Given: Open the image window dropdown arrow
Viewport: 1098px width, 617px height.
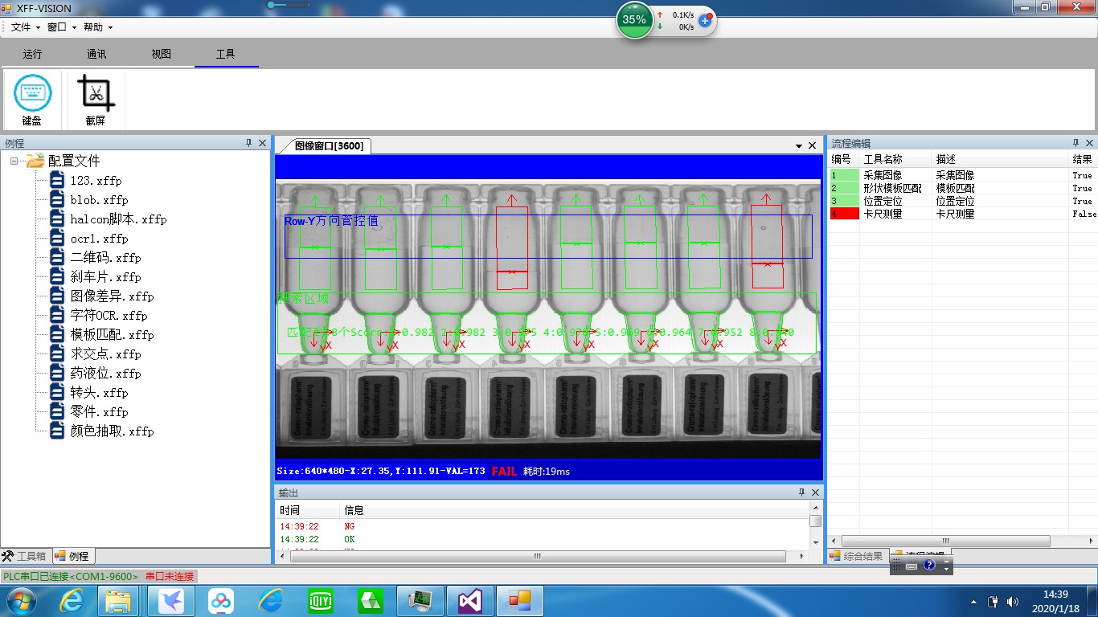Looking at the screenshot, I should [800, 146].
